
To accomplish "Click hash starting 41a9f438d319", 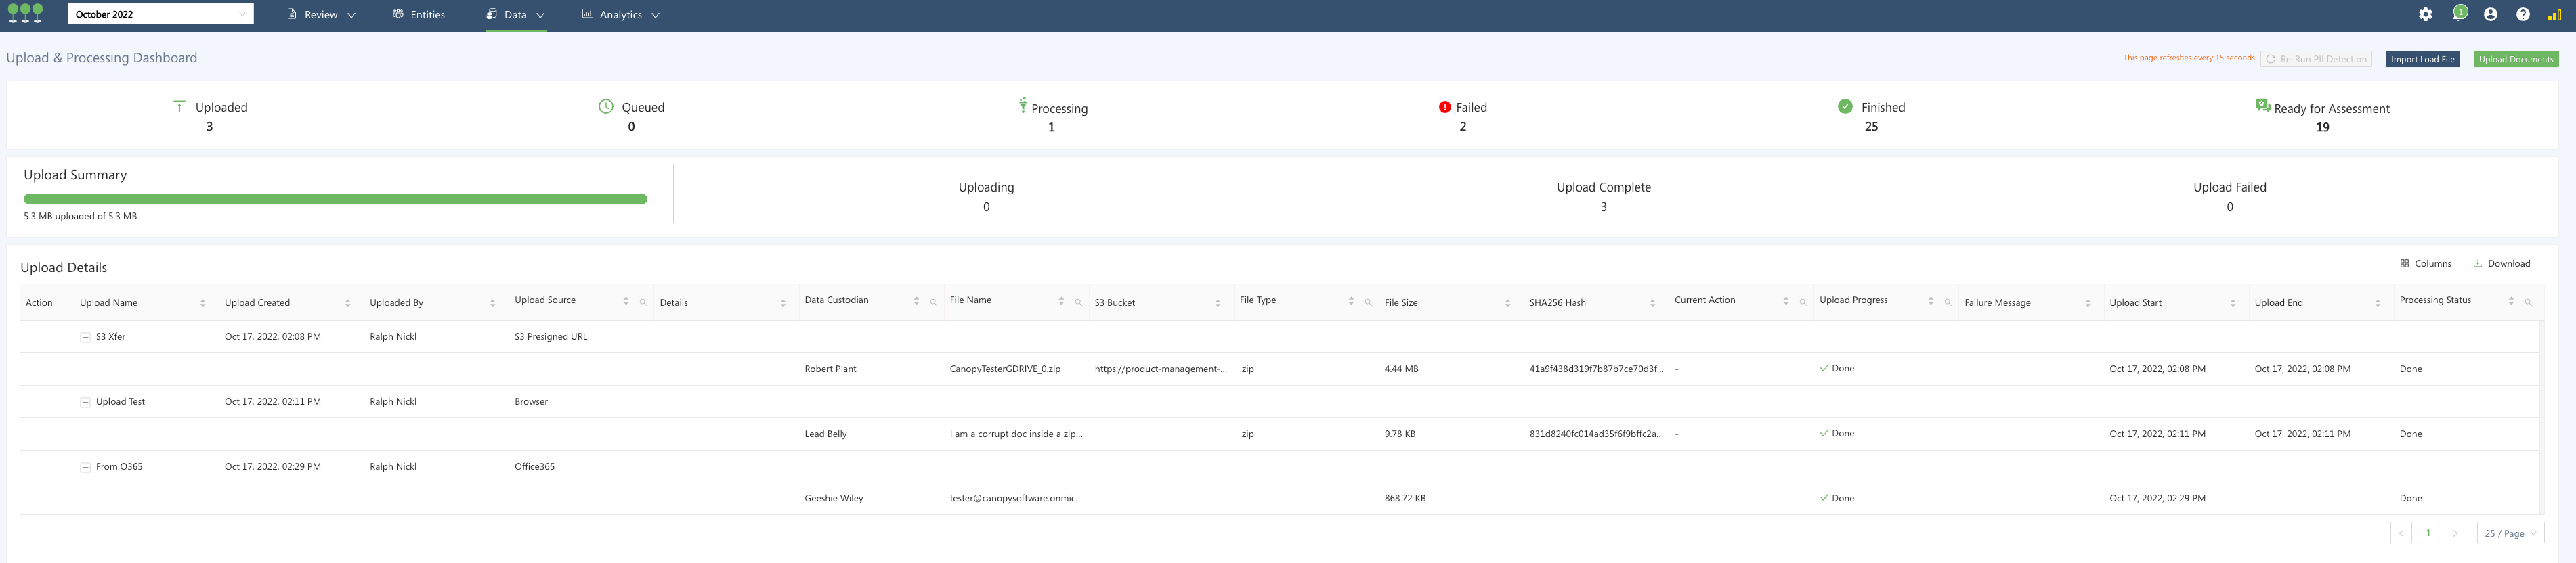I will coord(1596,369).
